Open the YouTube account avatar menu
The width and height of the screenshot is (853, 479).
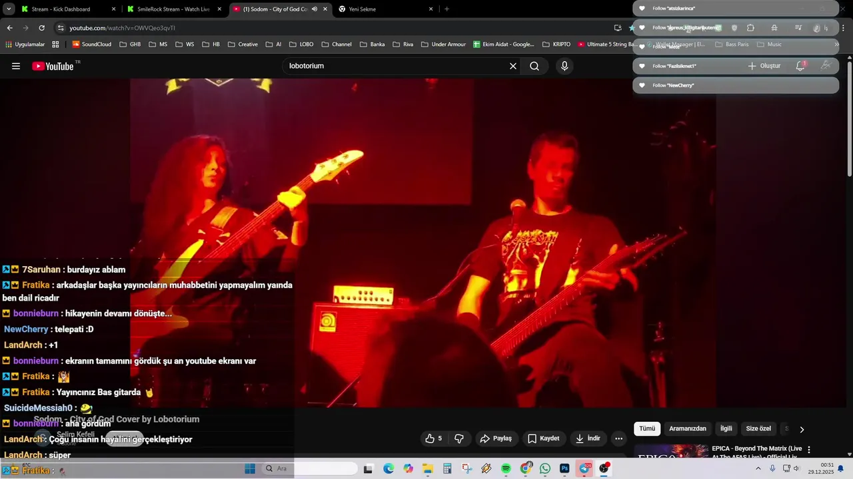[826, 66]
